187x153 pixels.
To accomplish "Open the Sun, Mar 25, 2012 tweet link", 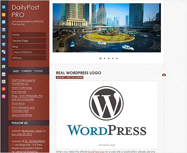I will tap(22, 134).
